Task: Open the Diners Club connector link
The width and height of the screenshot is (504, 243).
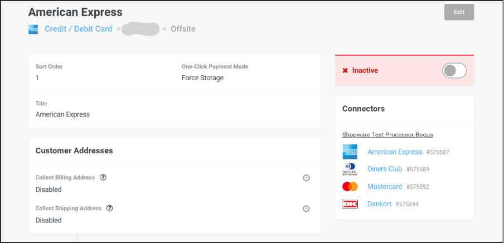Action: 385,169
